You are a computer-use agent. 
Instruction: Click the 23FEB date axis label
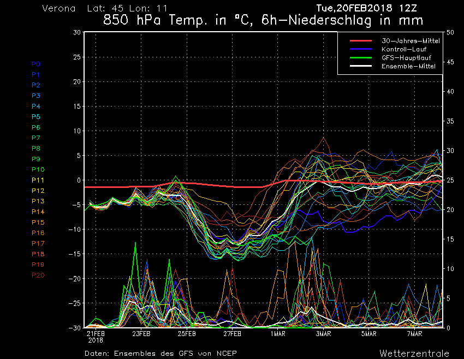[x=141, y=334]
